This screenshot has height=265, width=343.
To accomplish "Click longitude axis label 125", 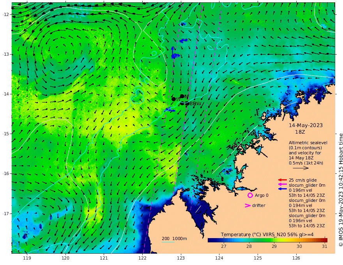I will pyautogui.click(x=258, y=258).
